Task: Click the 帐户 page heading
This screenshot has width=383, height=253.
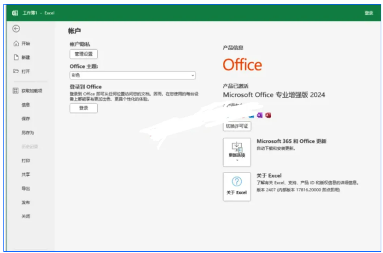Action: 74,31
